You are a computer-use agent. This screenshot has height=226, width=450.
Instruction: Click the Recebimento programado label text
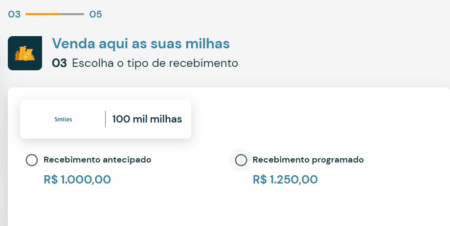pyautogui.click(x=308, y=160)
